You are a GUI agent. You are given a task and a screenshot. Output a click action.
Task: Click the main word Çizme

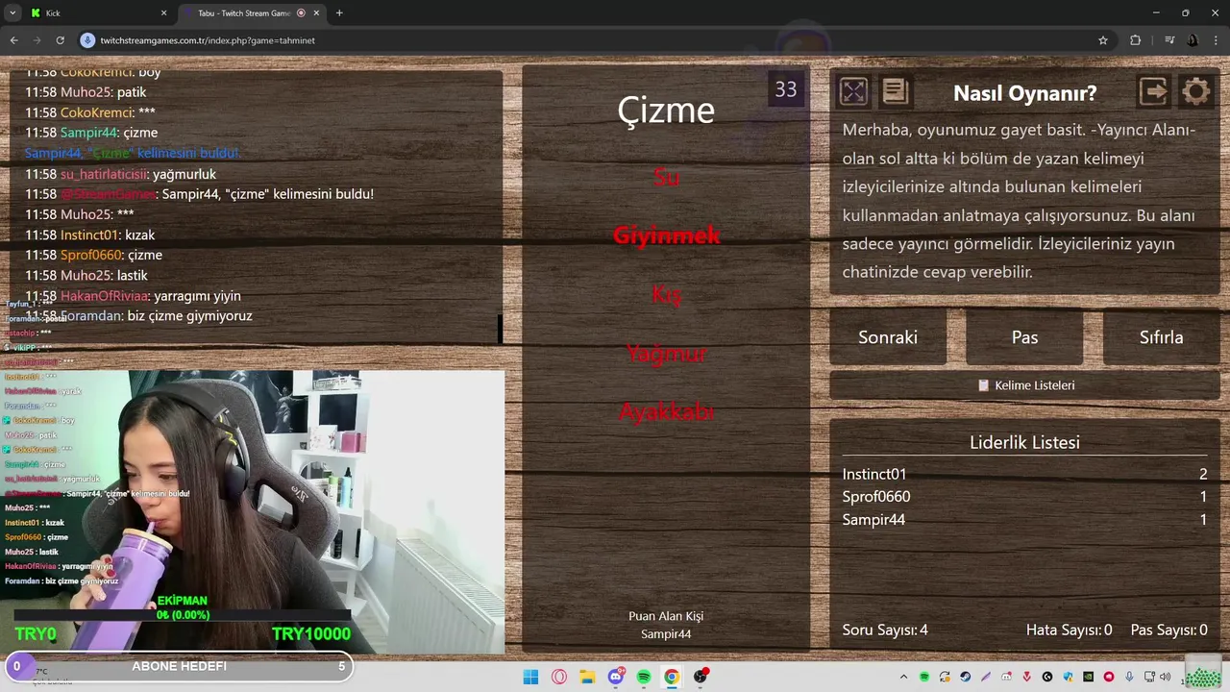666,110
